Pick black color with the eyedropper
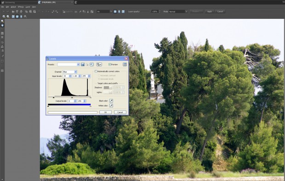Screen dimensions: 285x181 (x=111, y=101)
